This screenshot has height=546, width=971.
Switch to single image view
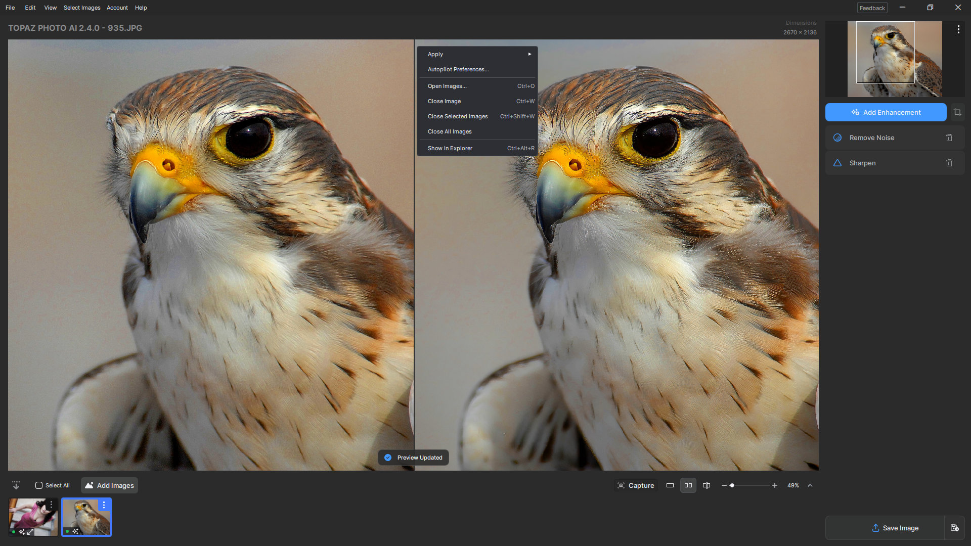pyautogui.click(x=670, y=485)
